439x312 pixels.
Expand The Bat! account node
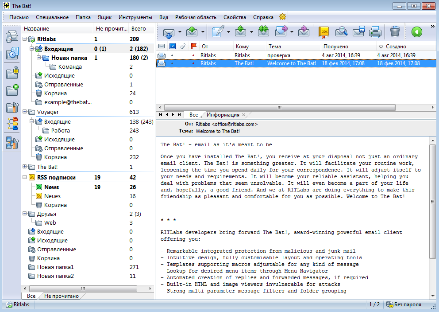[x=25, y=167]
